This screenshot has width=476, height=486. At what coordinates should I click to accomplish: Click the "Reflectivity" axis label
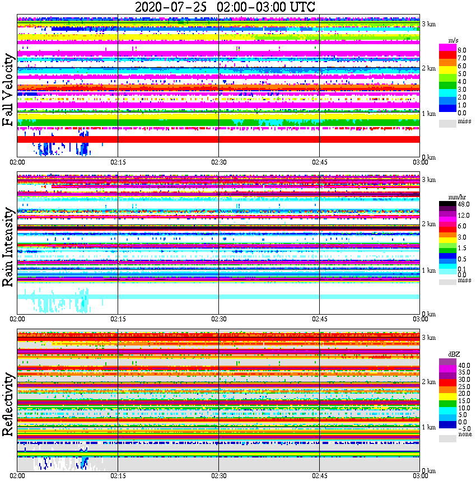(x=8, y=404)
